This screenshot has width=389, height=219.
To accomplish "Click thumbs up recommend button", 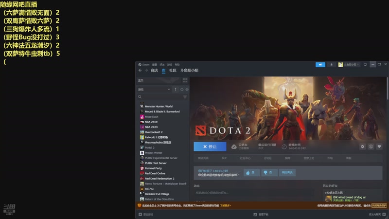I will [x=252, y=172].
